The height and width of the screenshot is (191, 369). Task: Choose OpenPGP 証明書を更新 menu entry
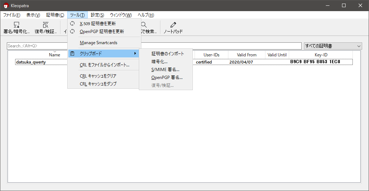[104, 32]
